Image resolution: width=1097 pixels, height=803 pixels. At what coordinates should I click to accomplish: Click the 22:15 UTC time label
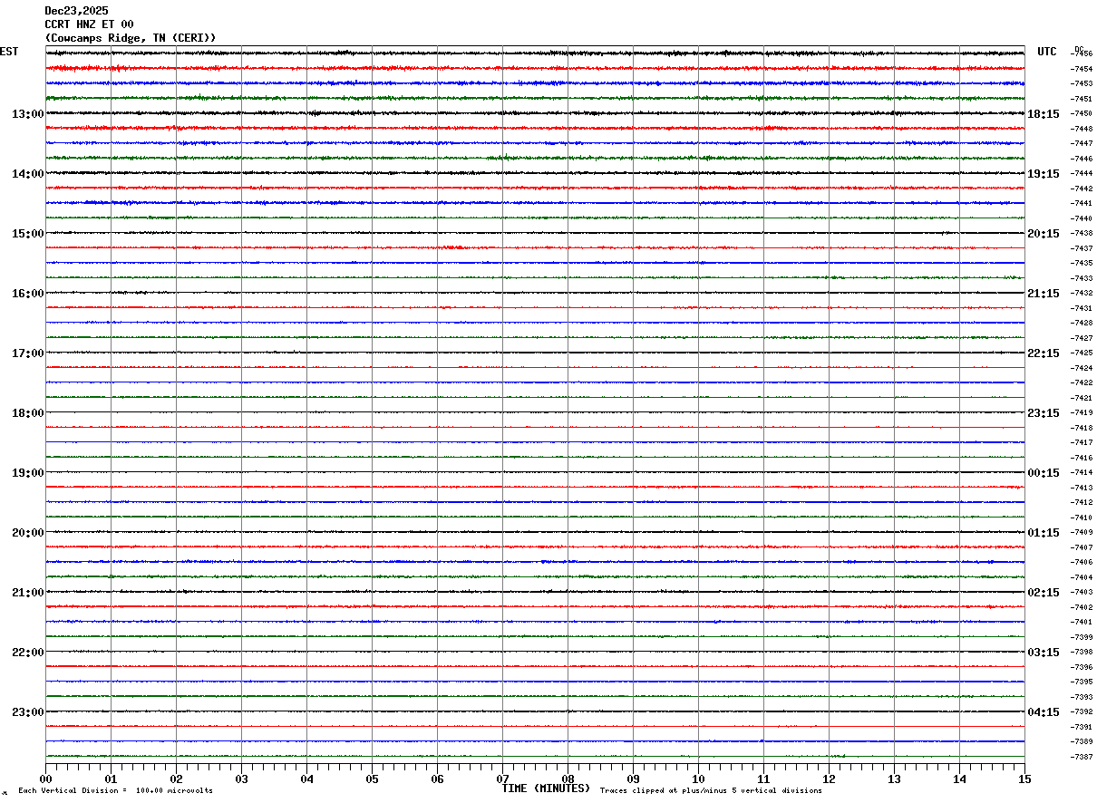1044,353
